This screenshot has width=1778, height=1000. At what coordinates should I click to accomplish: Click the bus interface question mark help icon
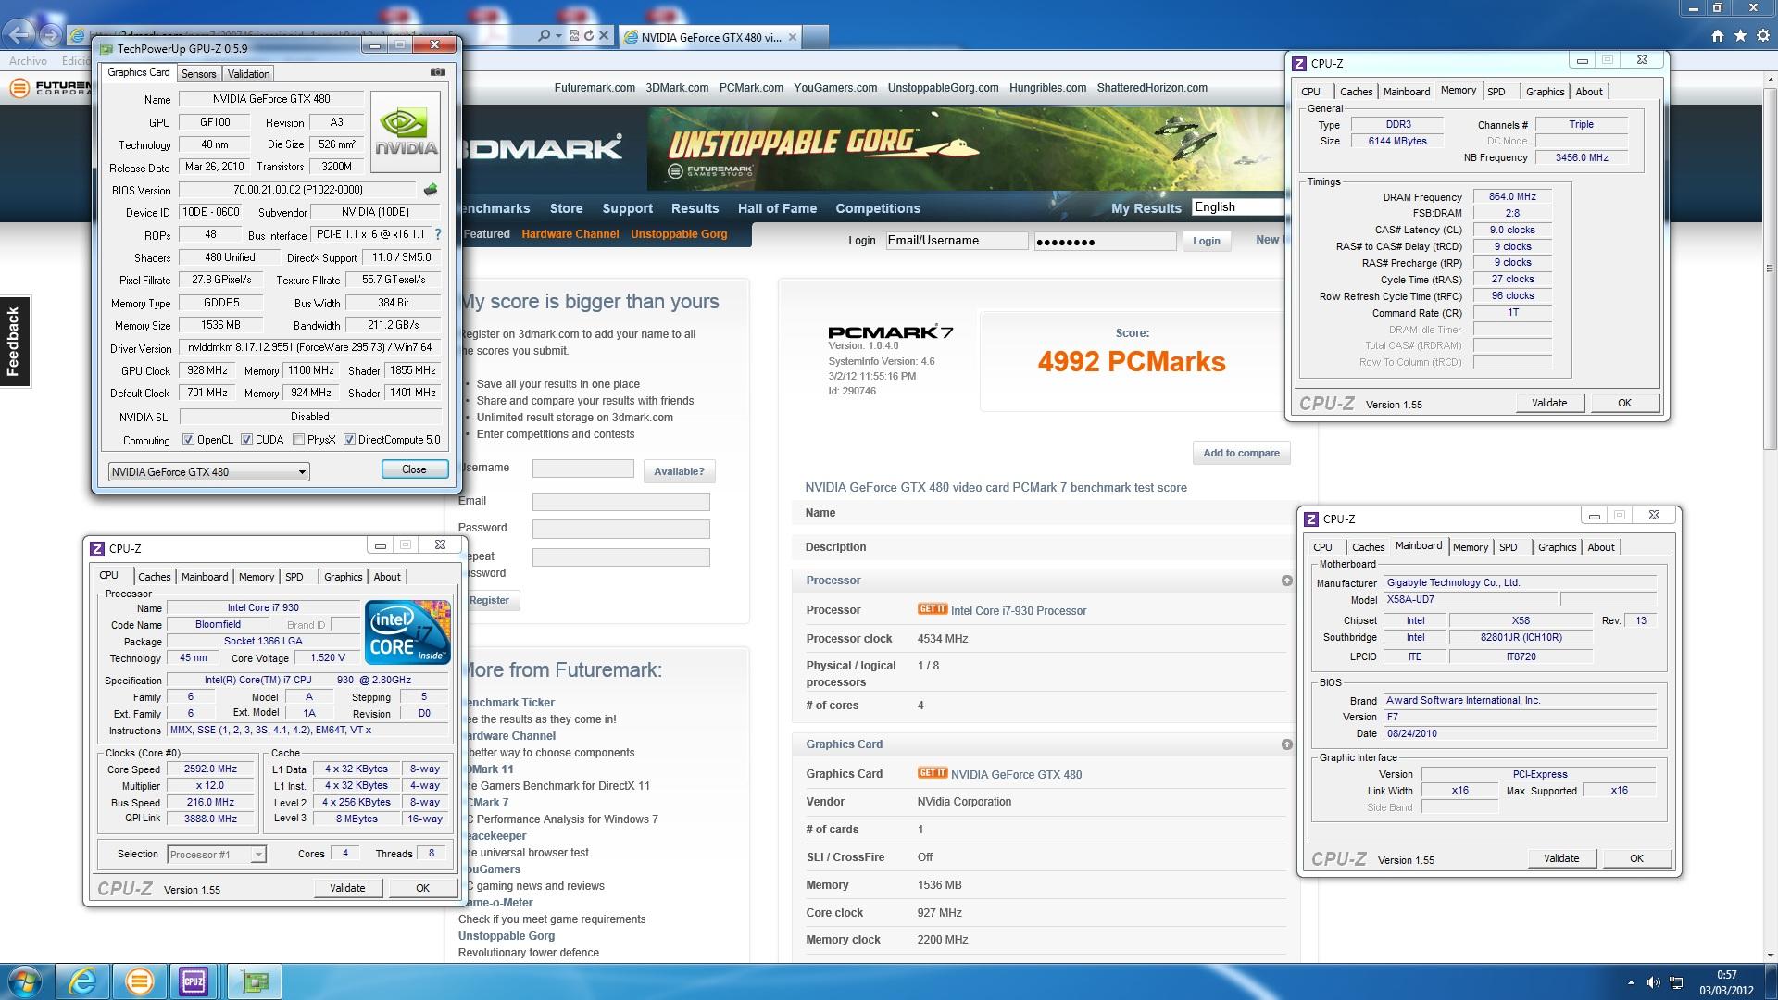[x=438, y=234]
